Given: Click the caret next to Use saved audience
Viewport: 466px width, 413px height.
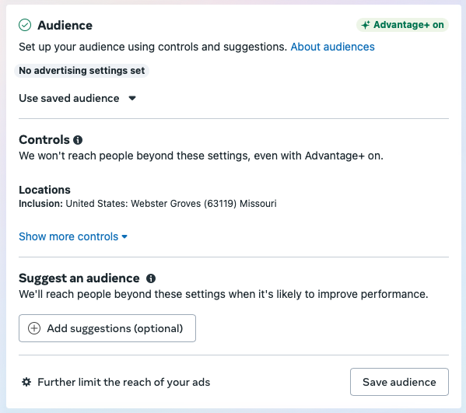Looking at the screenshot, I should tap(132, 98).
